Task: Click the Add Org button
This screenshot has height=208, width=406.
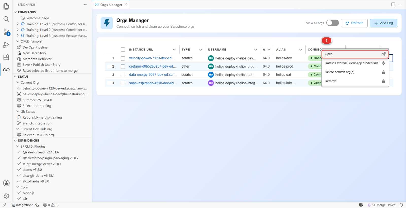Action: [x=383, y=23]
